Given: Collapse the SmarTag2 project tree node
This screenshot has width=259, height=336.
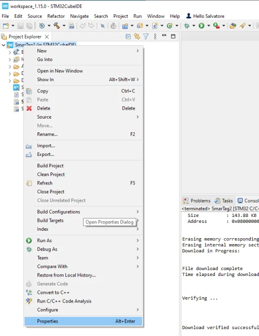Looking at the screenshot, I should (x=3, y=45).
